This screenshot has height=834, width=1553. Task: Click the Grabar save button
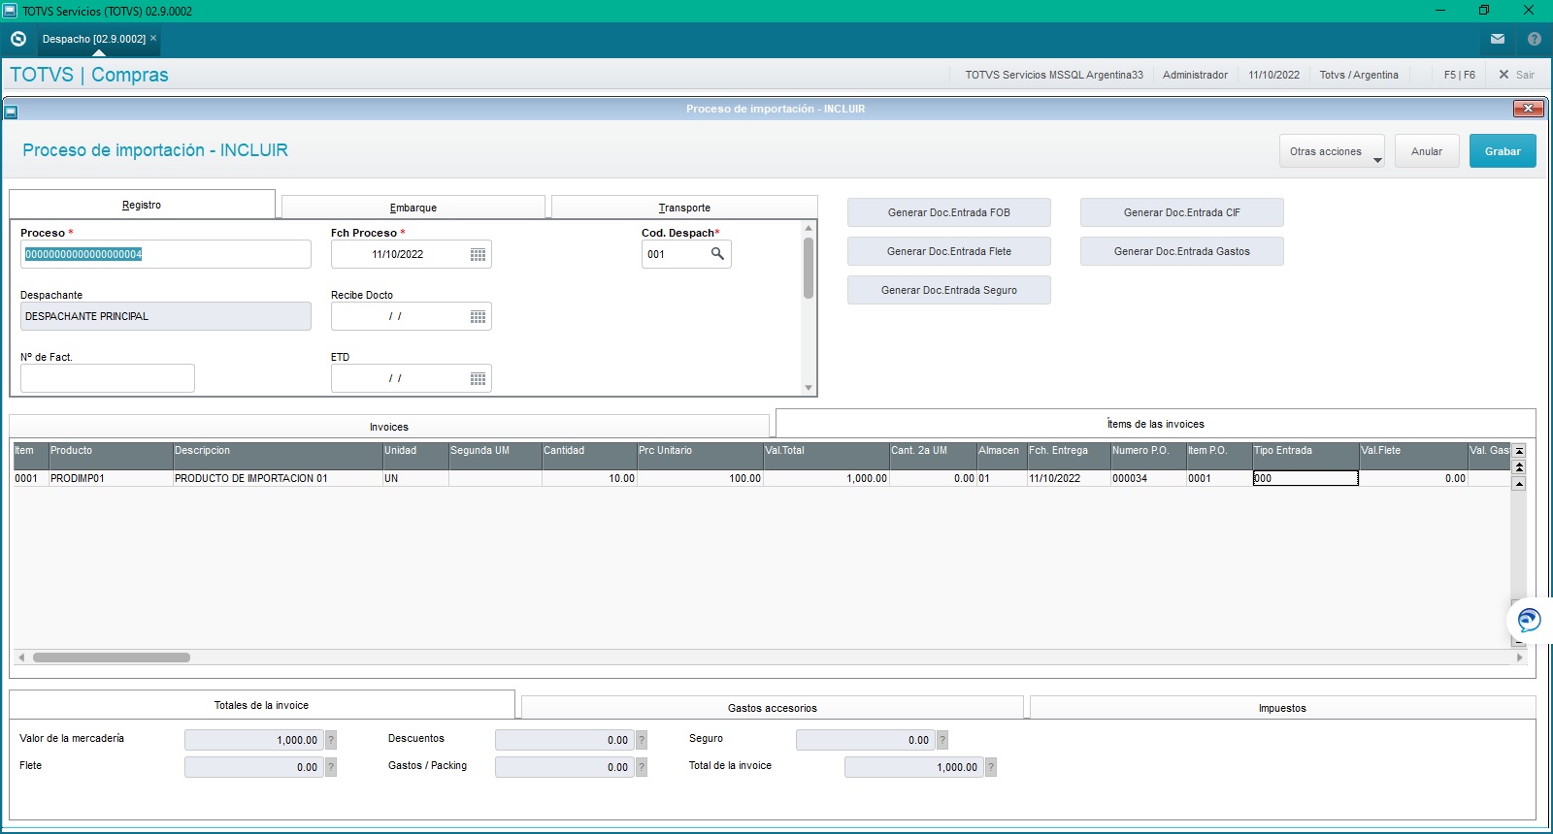(1503, 151)
